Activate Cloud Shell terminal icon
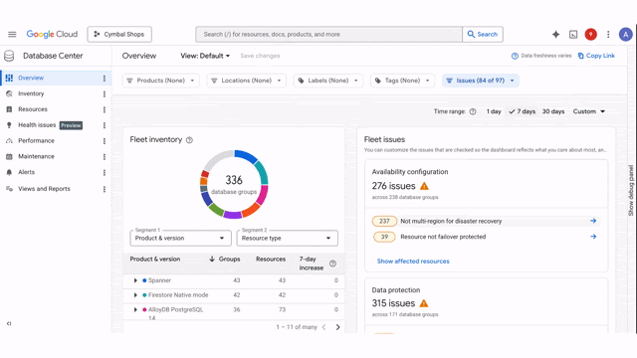Image resolution: width=637 pixels, height=358 pixels. pos(573,35)
